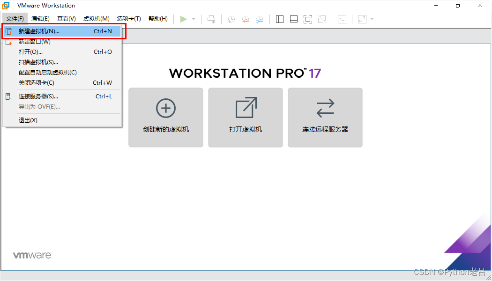Toggle the thumbnail bar layout icon

point(294,19)
